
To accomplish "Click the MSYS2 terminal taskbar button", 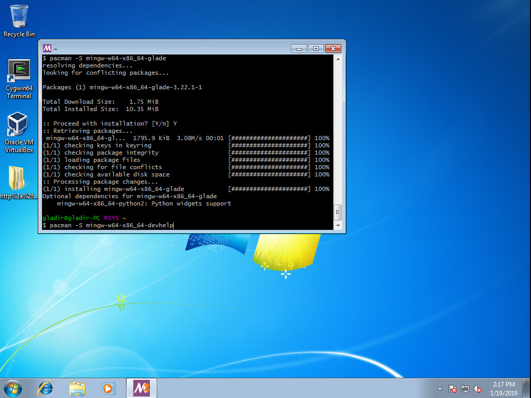I will 141,388.
